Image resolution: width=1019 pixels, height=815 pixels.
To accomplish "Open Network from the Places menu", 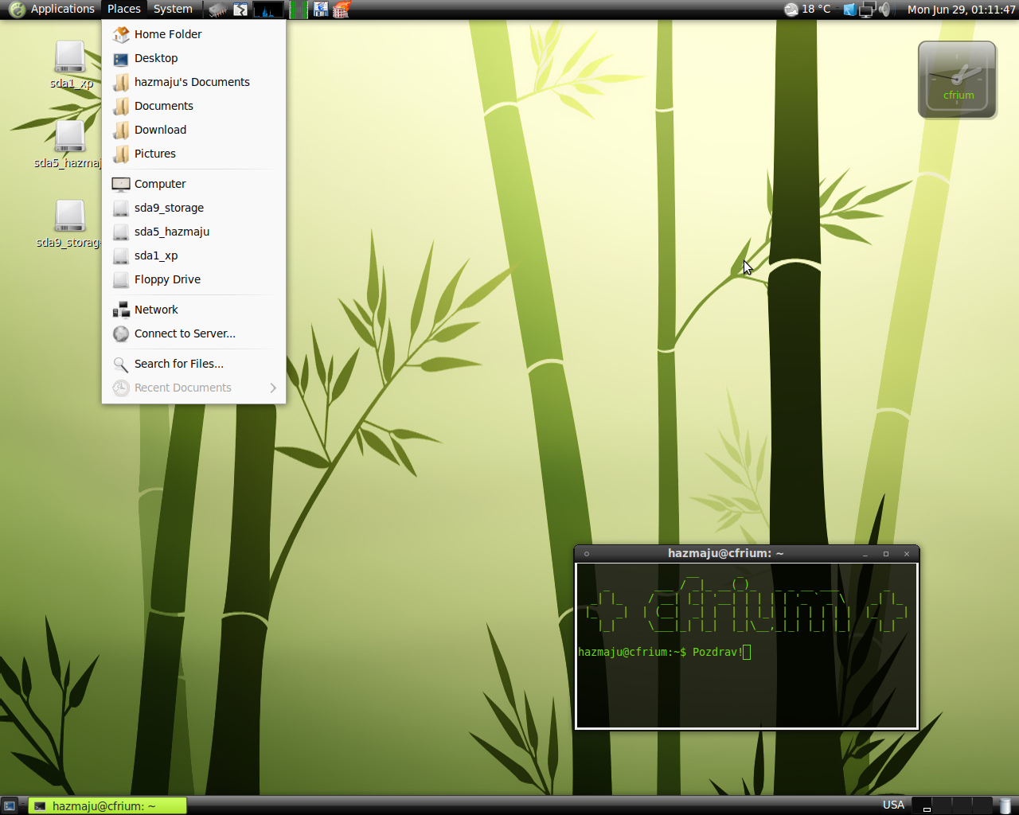I will 193,310.
